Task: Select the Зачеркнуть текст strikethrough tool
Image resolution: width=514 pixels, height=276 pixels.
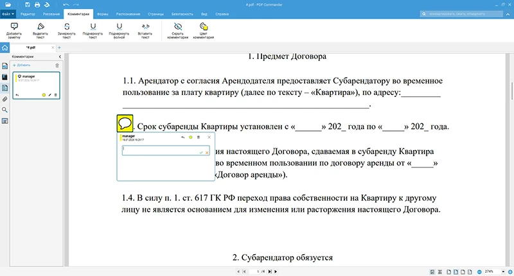Action: pyautogui.click(x=67, y=31)
